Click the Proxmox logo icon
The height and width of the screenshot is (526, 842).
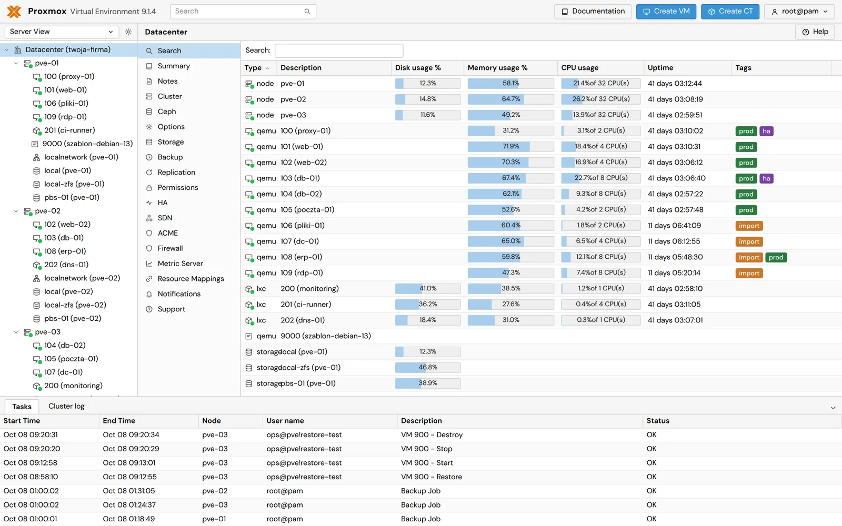14,11
